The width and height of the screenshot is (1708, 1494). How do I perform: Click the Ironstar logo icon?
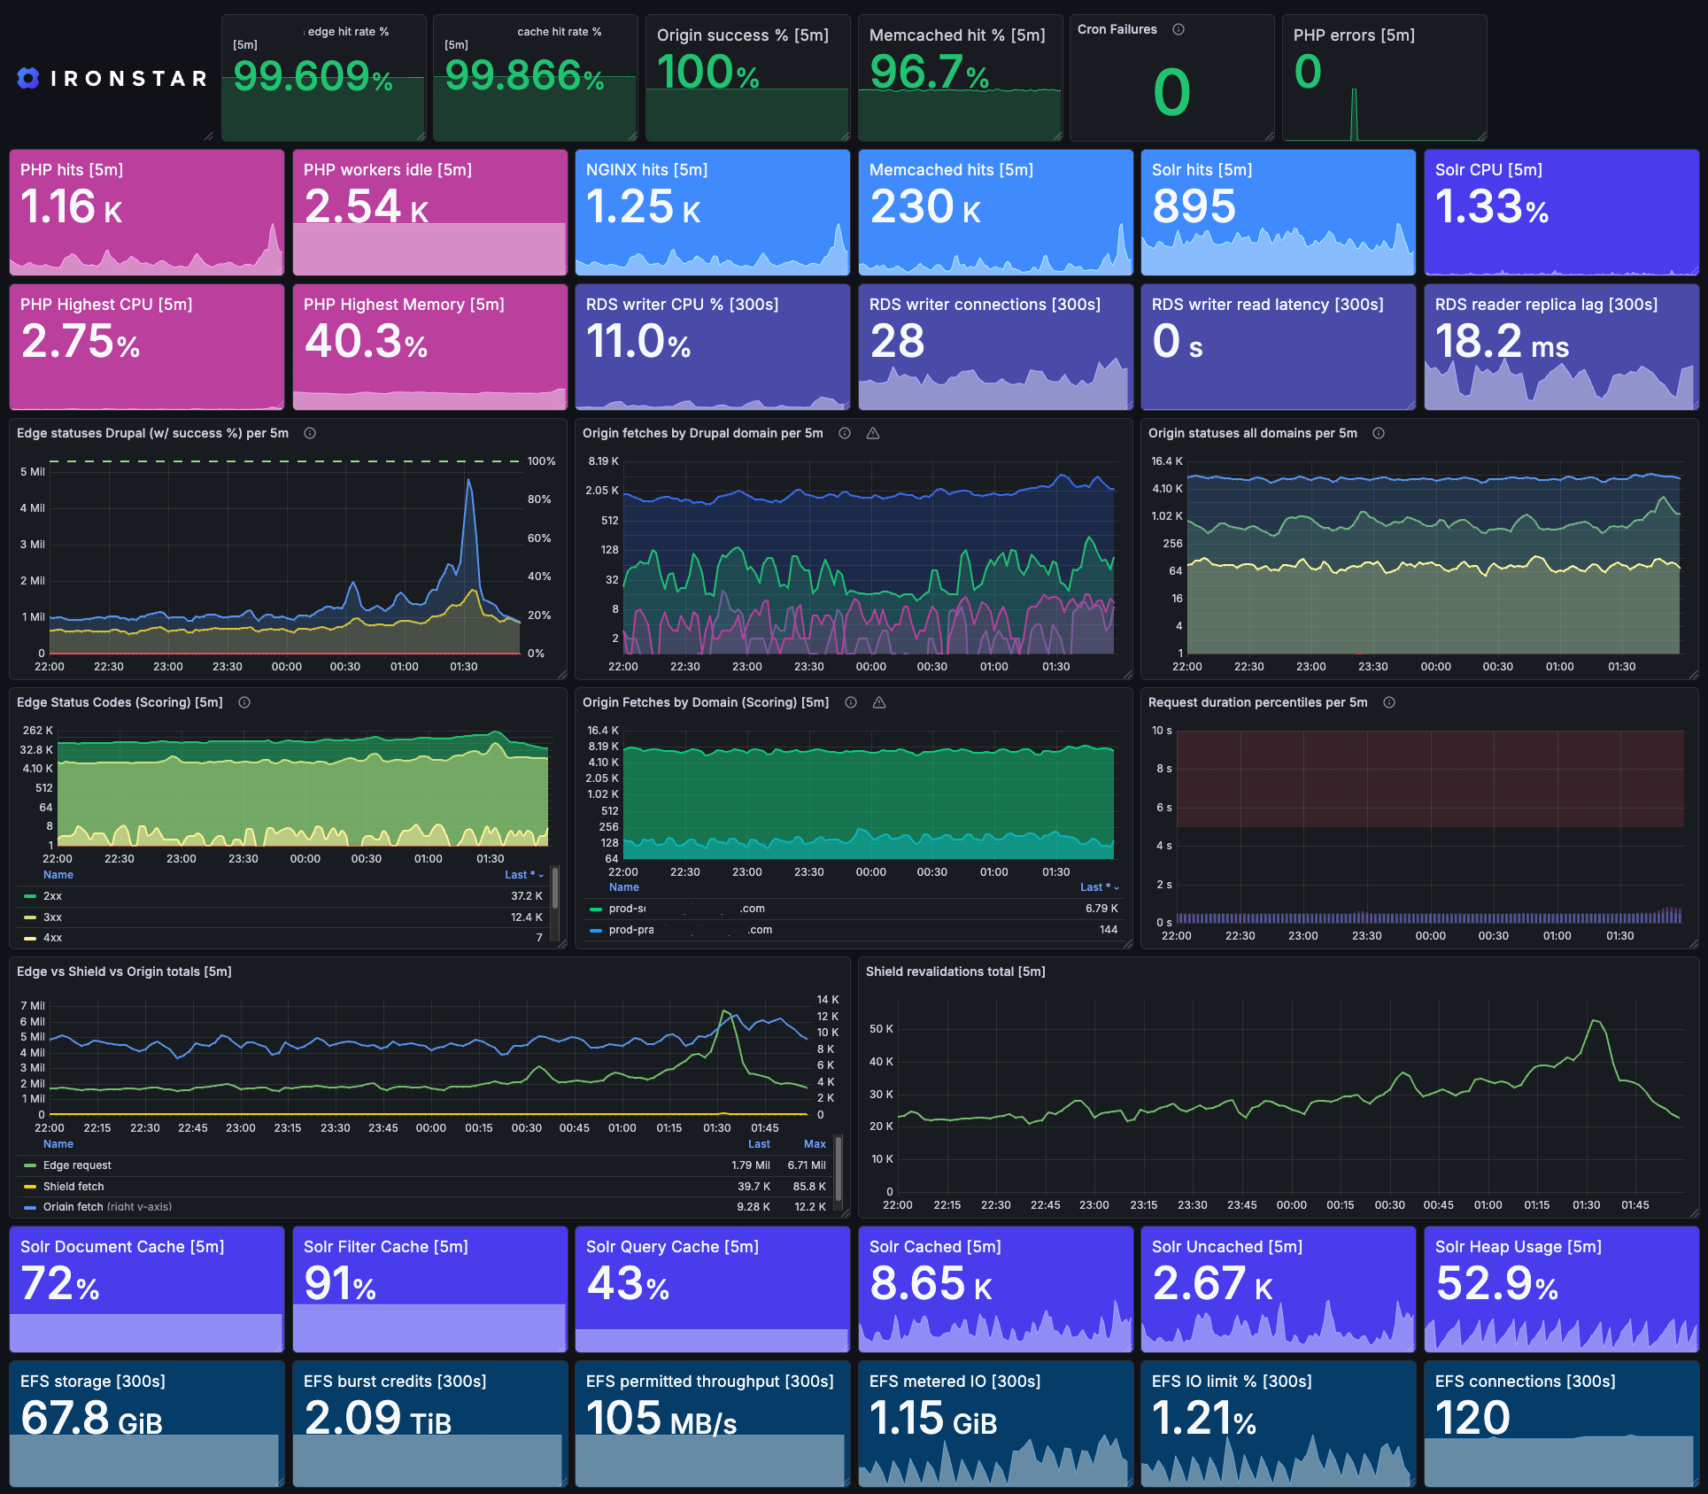[x=27, y=79]
